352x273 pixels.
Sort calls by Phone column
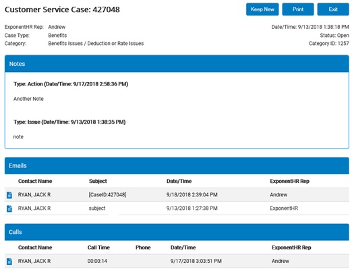143,247
